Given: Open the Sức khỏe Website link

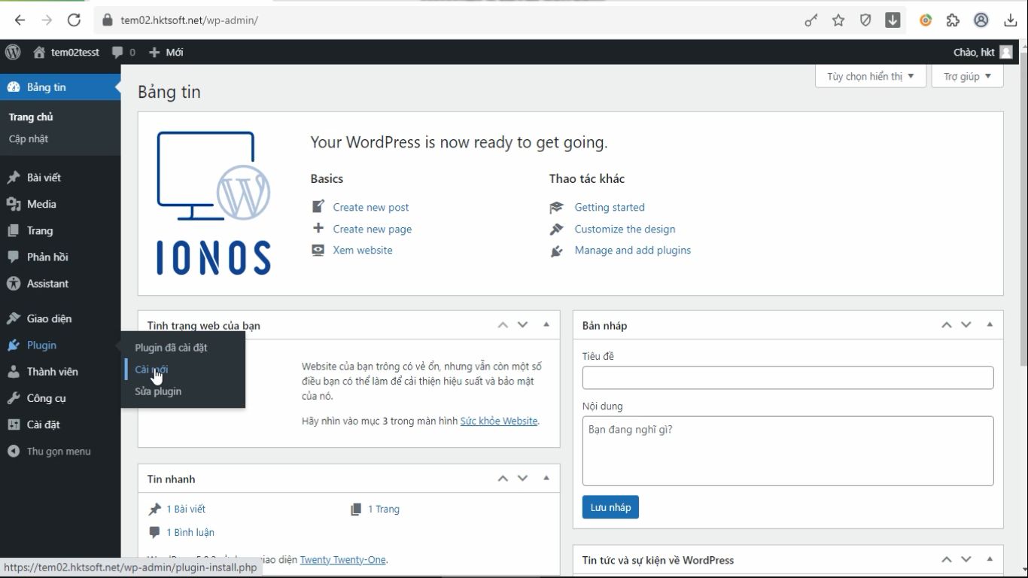Looking at the screenshot, I should point(498,421).
